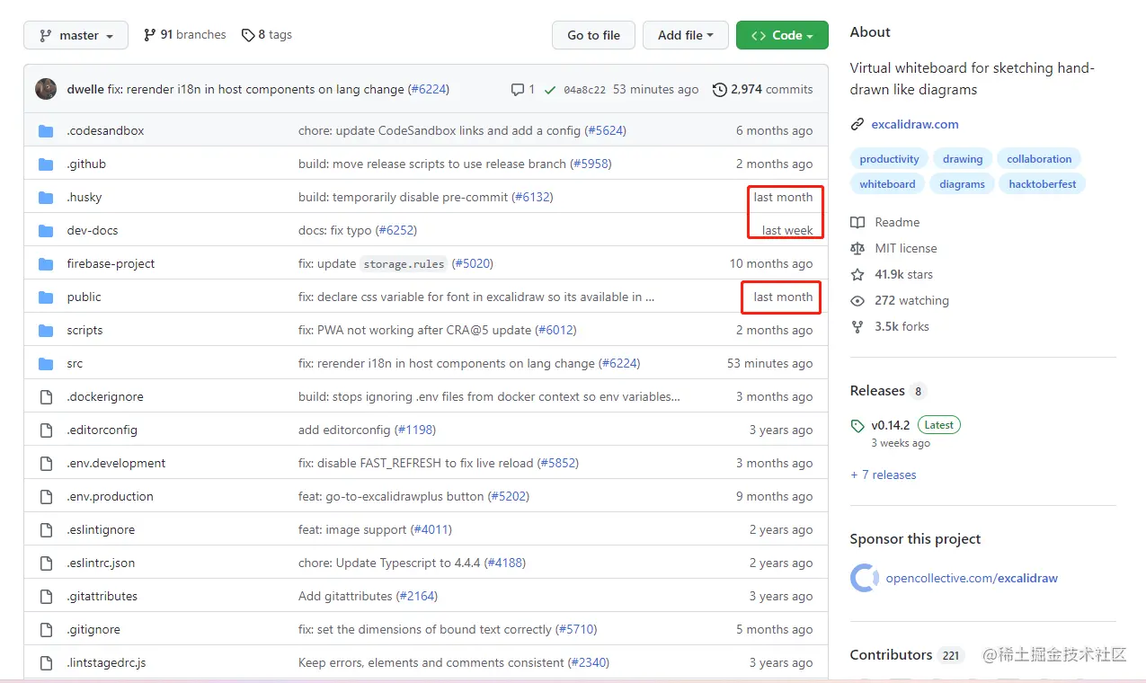Show the + 7 releases link
Screen dimensions: 1146x683
884,475
